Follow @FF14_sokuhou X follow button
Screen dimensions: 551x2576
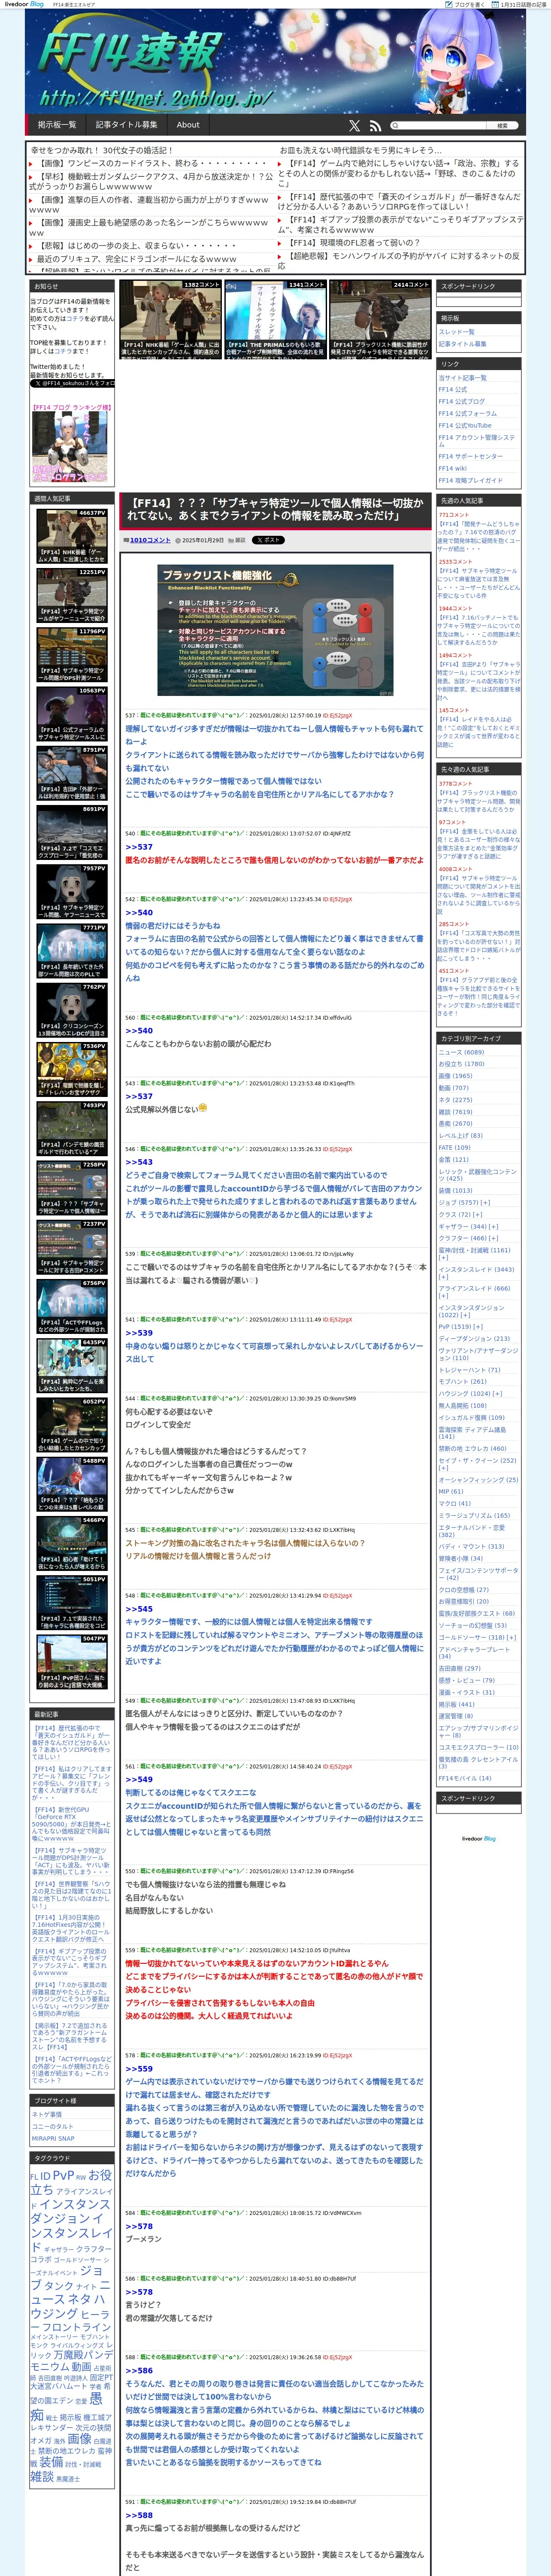click(72, 383)
